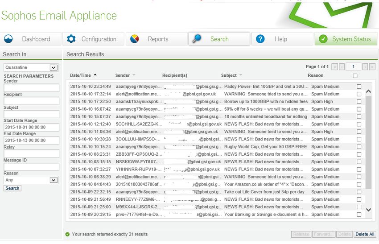This screenshot has height=244, width=379.
Task: Click the Relay input field
Action: click(x=31, y=153)
